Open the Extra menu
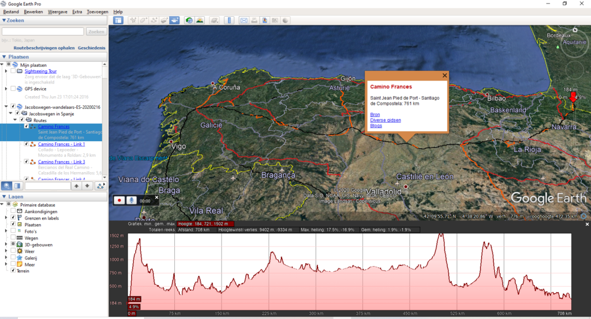The image size is (591, 319). pos(77,12)
